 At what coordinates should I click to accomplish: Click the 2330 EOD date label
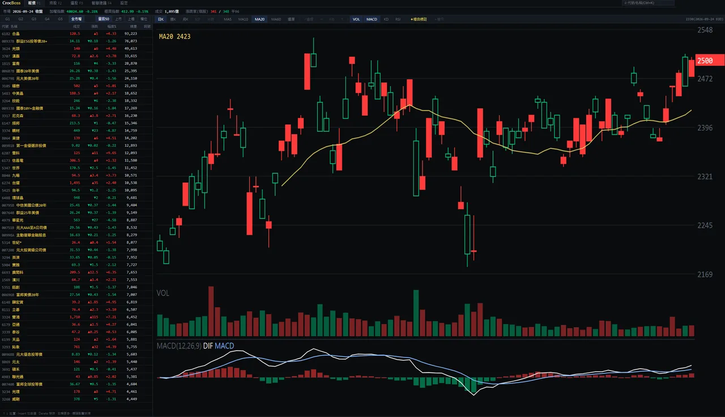tap(705, 19)
